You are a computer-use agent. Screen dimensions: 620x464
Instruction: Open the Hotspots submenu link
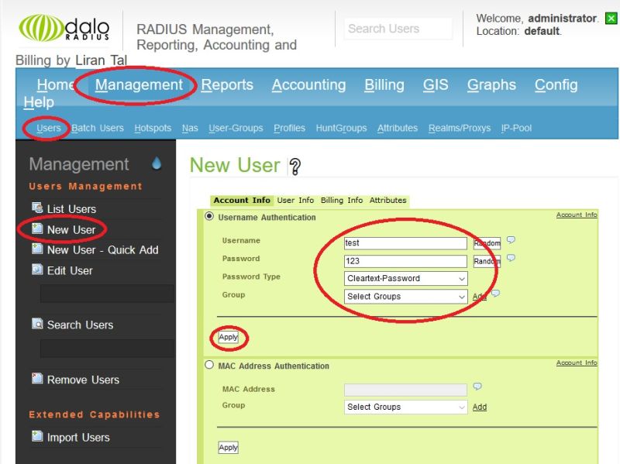pos(153,128)
